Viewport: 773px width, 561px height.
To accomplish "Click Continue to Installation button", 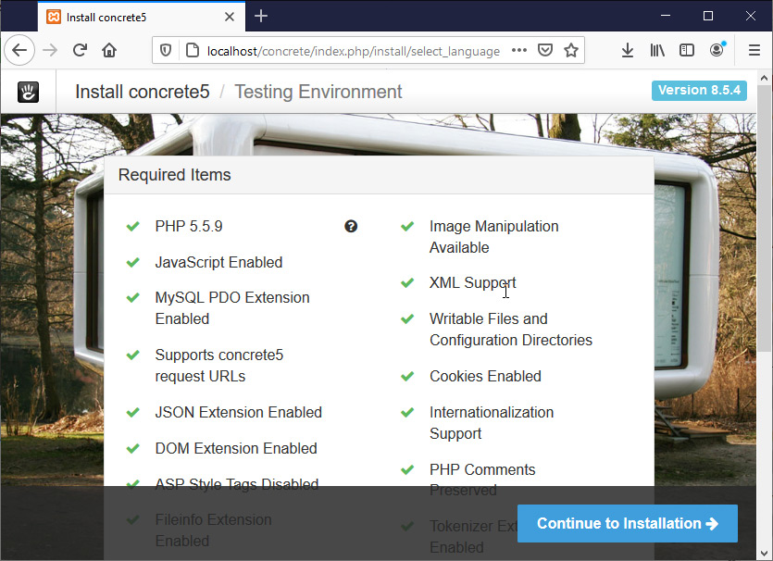I will coord(627,523).
